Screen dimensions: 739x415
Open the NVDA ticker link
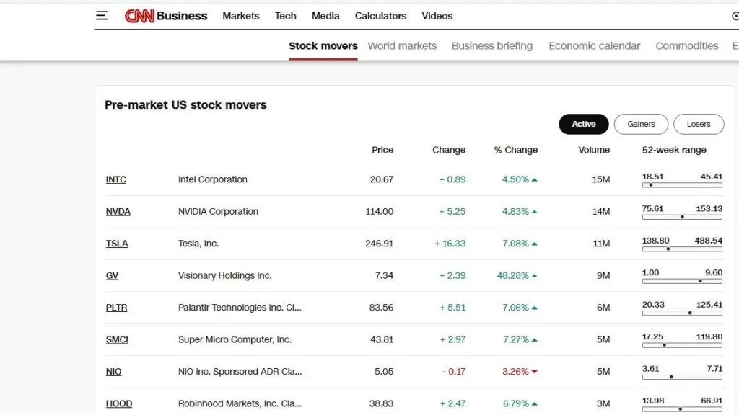(x=118, y=212)
